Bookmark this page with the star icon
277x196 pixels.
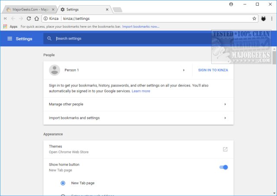point(254,18)
